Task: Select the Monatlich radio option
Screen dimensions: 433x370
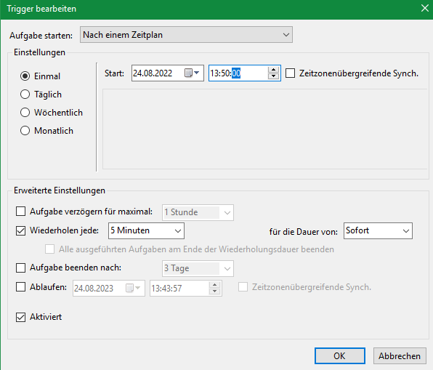Action: coord(25,131)
